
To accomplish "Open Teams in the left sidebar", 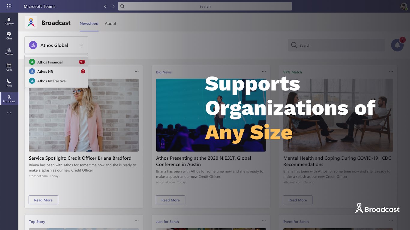I will pyautogui.click(x=9, y=52).
